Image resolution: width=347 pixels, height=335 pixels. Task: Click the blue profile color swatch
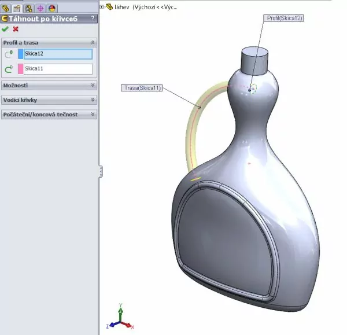coord(20,54)
